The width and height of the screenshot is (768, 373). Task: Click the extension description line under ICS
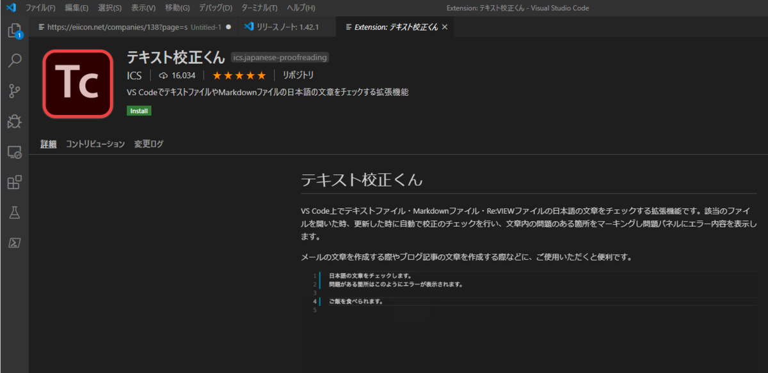pyautogui.click(x=268, y=92)
